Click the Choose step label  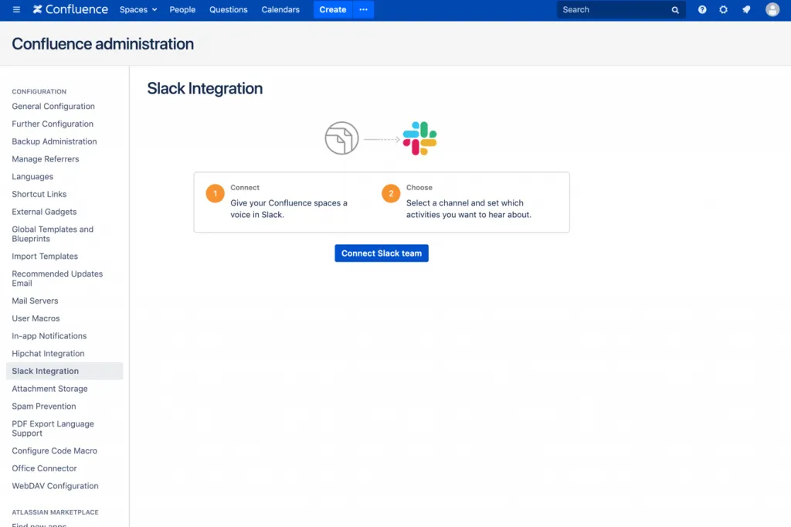click(x=419, y=187)
